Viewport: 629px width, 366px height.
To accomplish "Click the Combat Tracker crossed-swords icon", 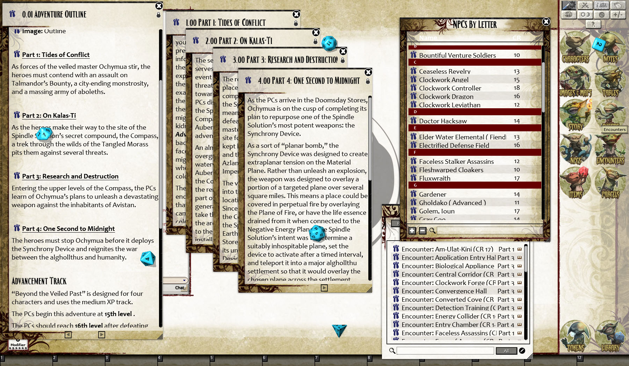I will 585,5.
